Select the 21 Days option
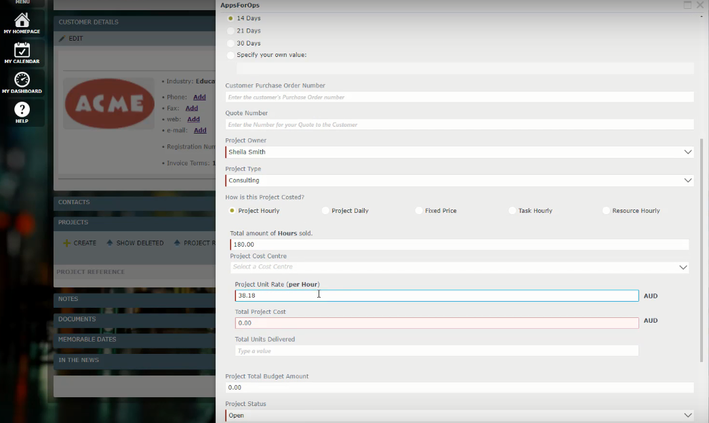This screenshot has height=423, width=709. coord(230,31)
